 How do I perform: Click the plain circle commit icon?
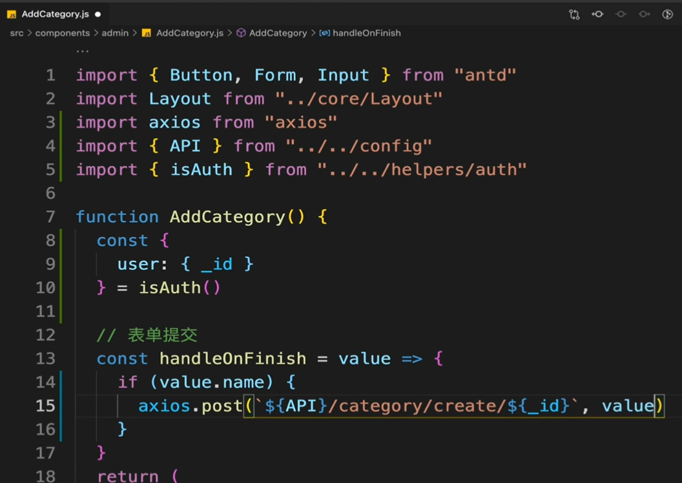click(x=621, y=14)
